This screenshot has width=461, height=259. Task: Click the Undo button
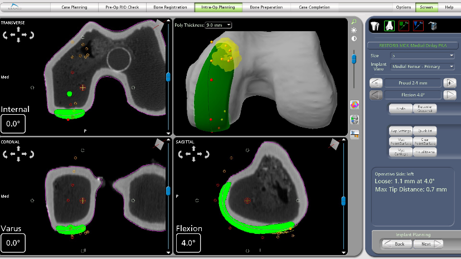click(400, 107)
